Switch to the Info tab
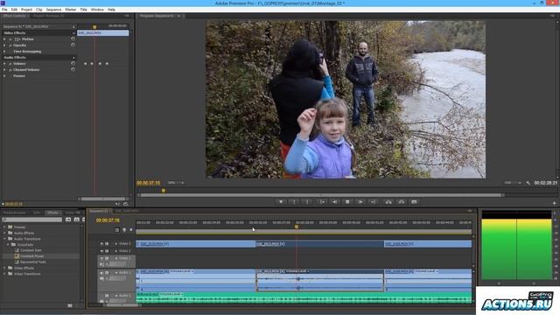 [37, 213]
